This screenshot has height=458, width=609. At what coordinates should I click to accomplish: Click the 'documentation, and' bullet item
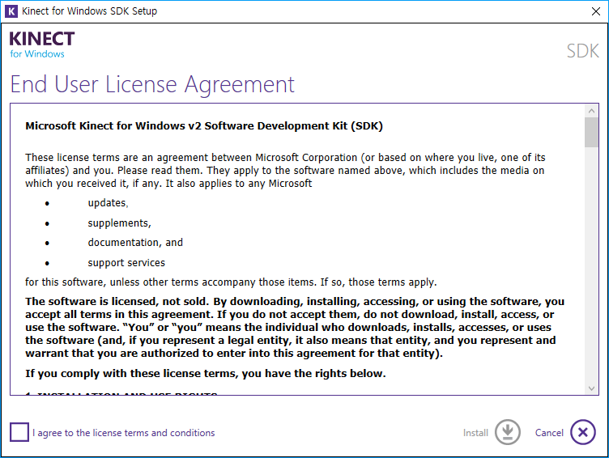point(135,243)
